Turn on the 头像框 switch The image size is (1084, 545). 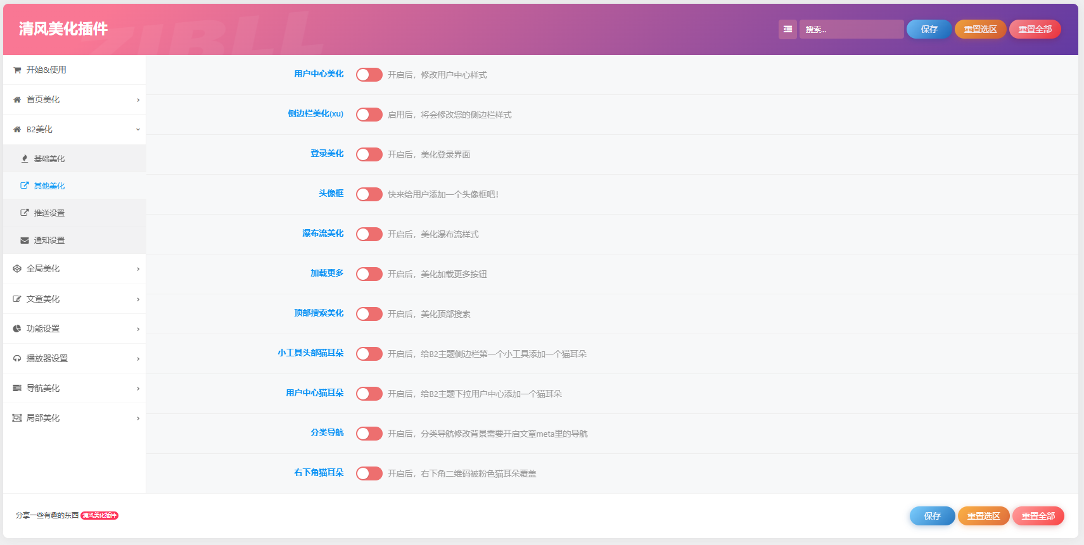pos(369,194)
